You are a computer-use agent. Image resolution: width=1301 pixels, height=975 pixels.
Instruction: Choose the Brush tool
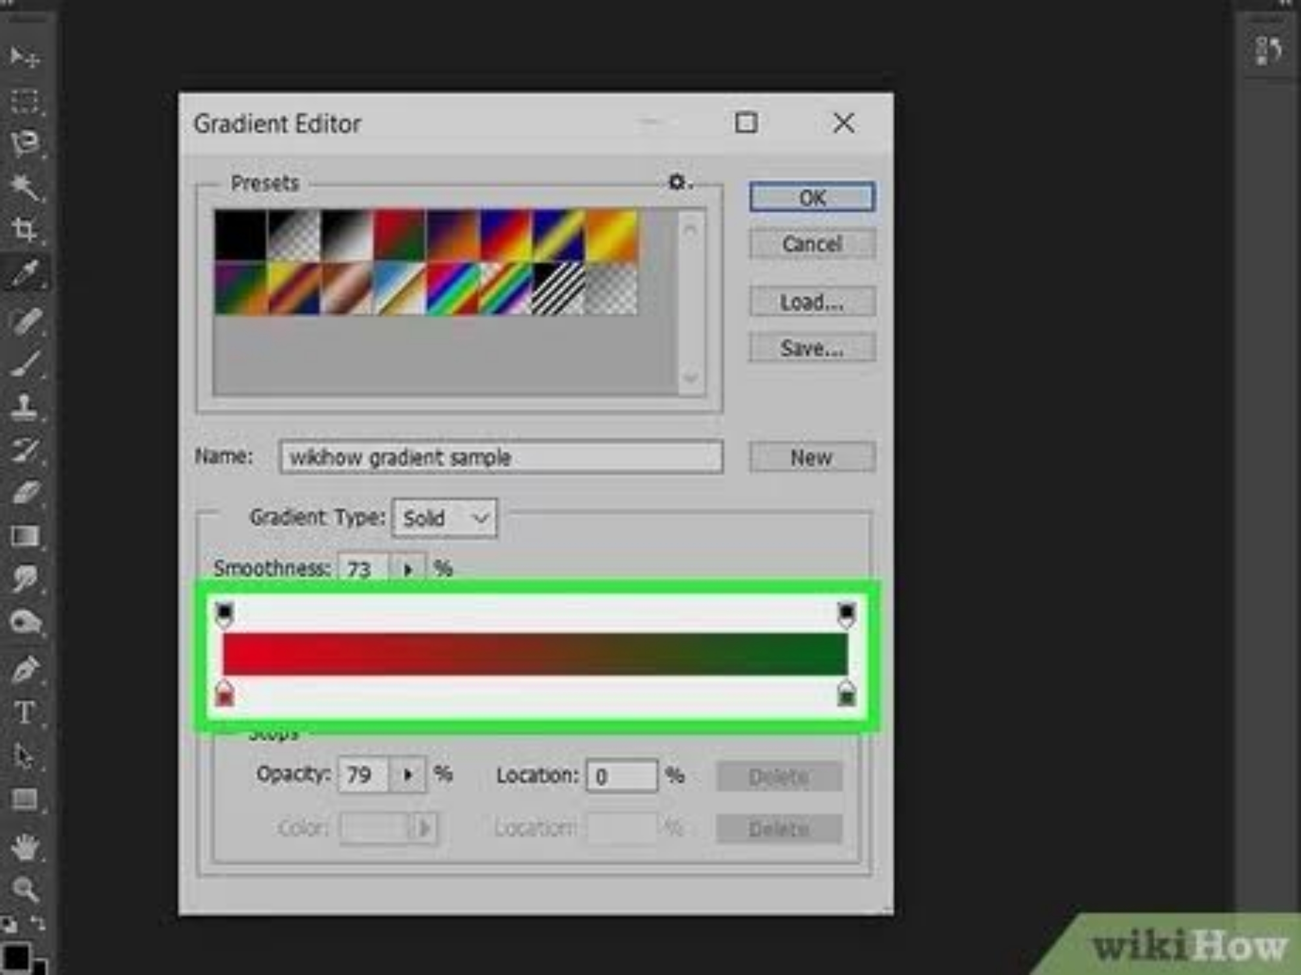25,363
